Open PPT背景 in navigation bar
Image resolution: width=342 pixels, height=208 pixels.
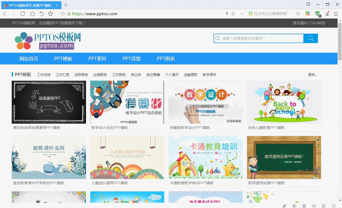point(132,59)
